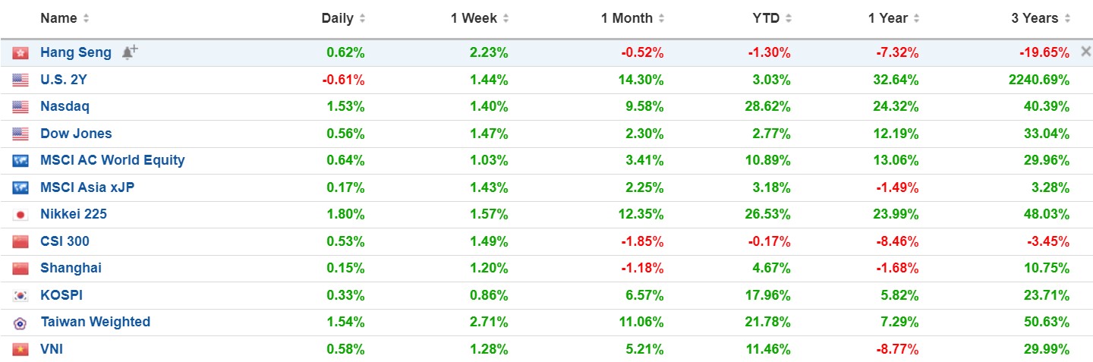Click the Shanghai YTD value 4.67%
1093x362 pixels.
pyautogui.click(x=770, y=268)
